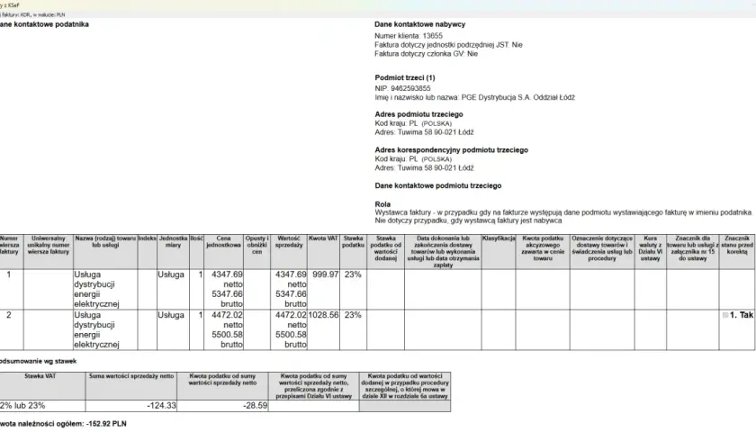Click unit price '4347.69 netto' in row 1

click(227, 279)
